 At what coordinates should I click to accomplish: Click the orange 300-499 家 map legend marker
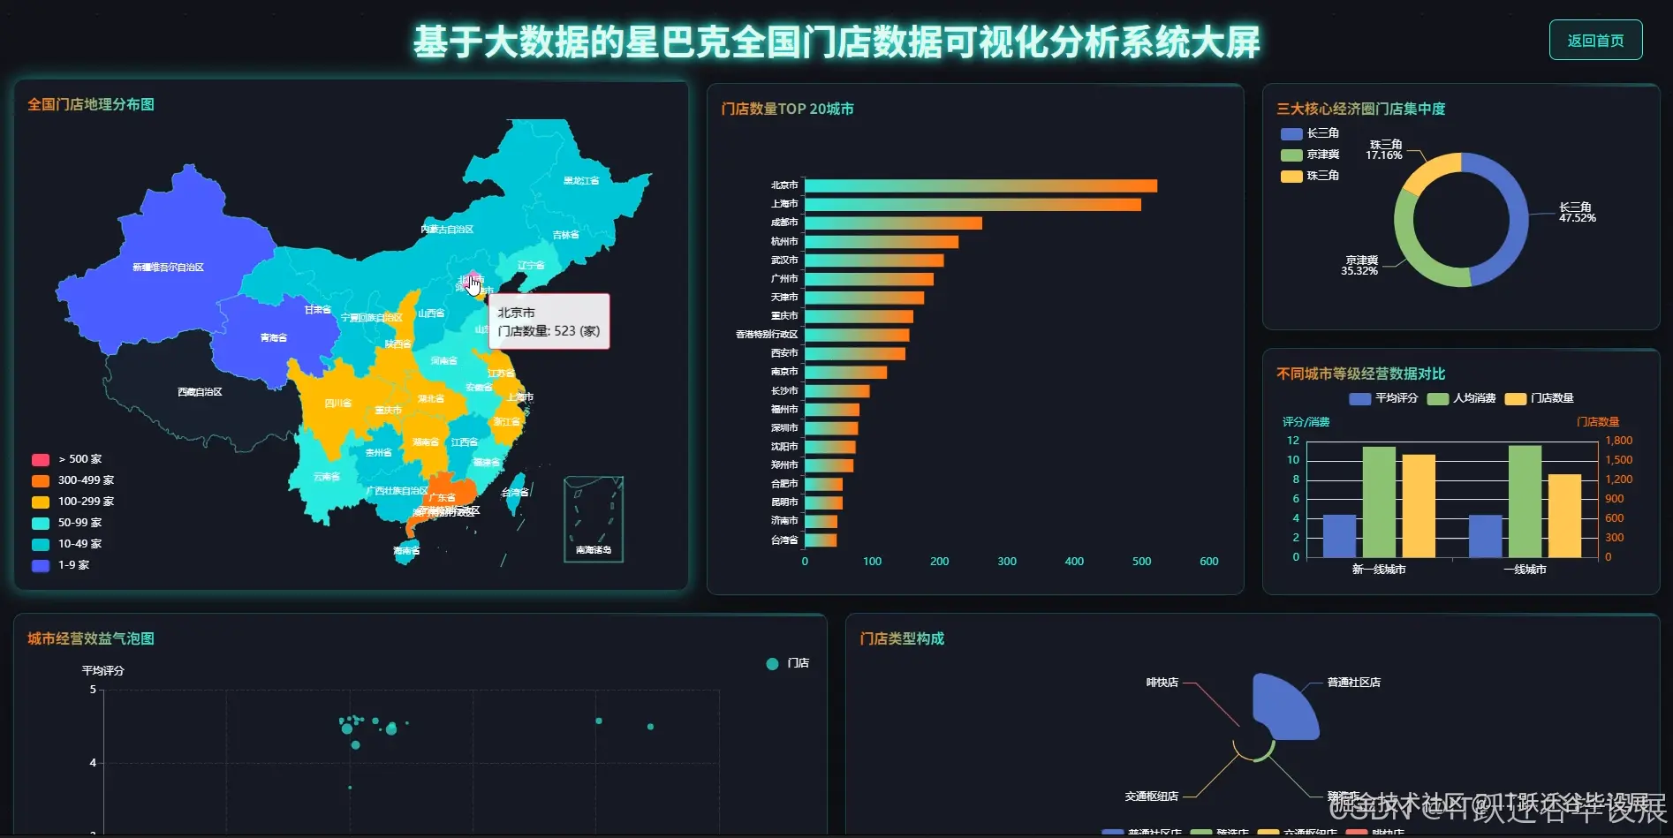[41, 480]
